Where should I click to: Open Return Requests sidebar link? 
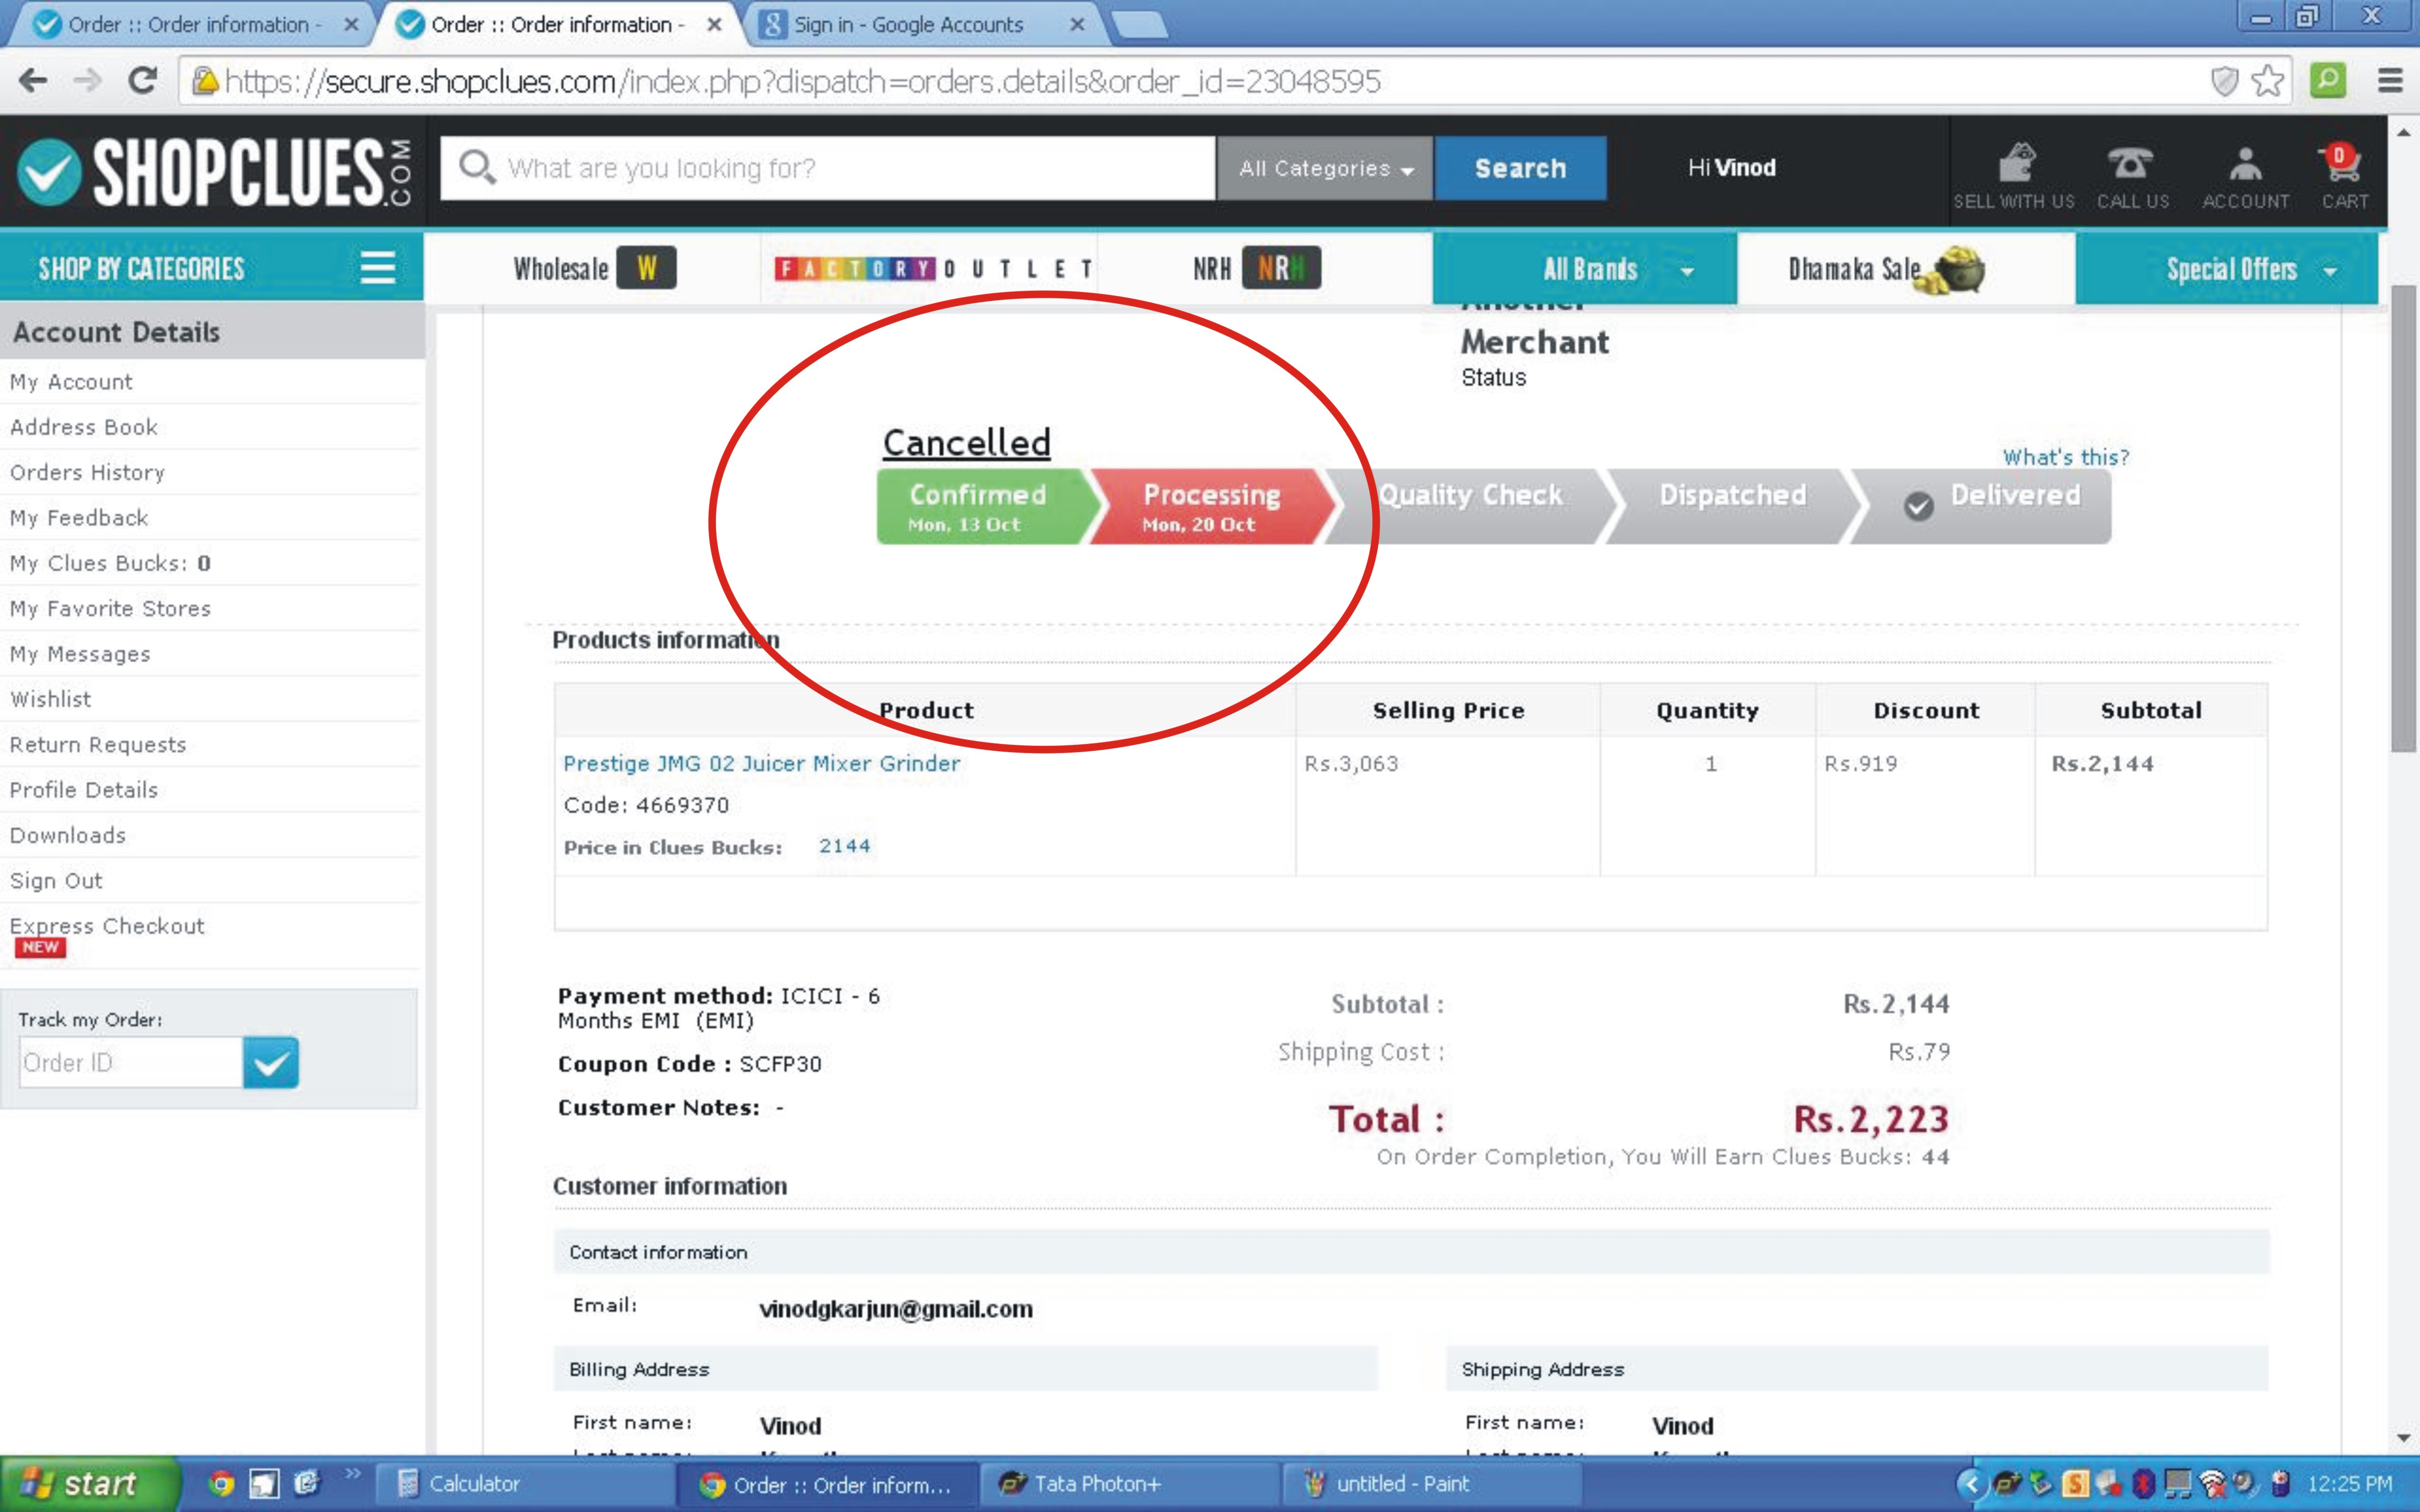coord(98,745)
